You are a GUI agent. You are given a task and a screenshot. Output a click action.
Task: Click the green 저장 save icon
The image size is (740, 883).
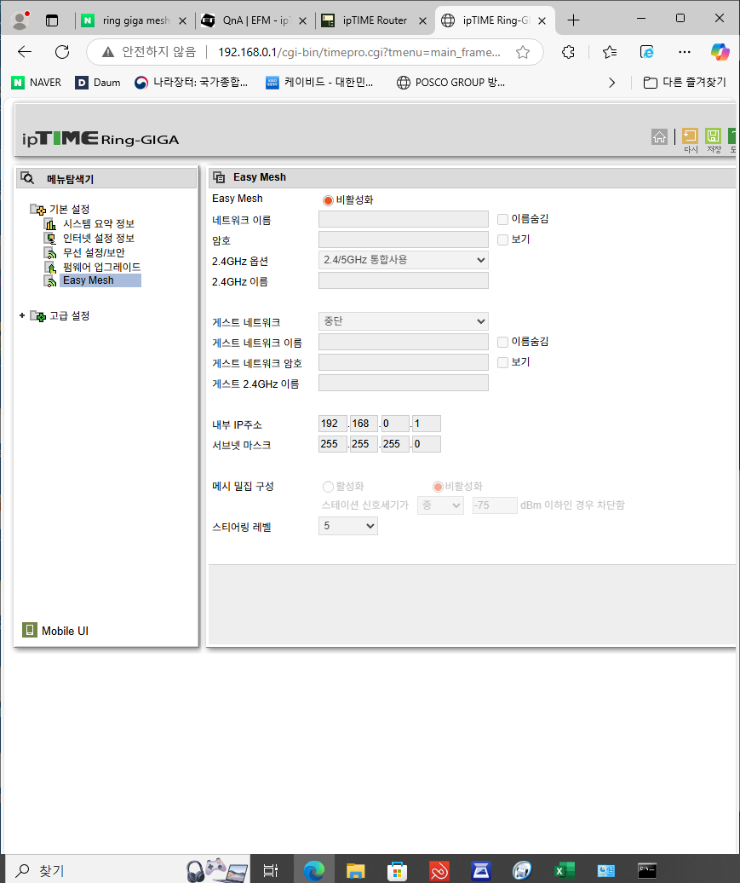713,136
